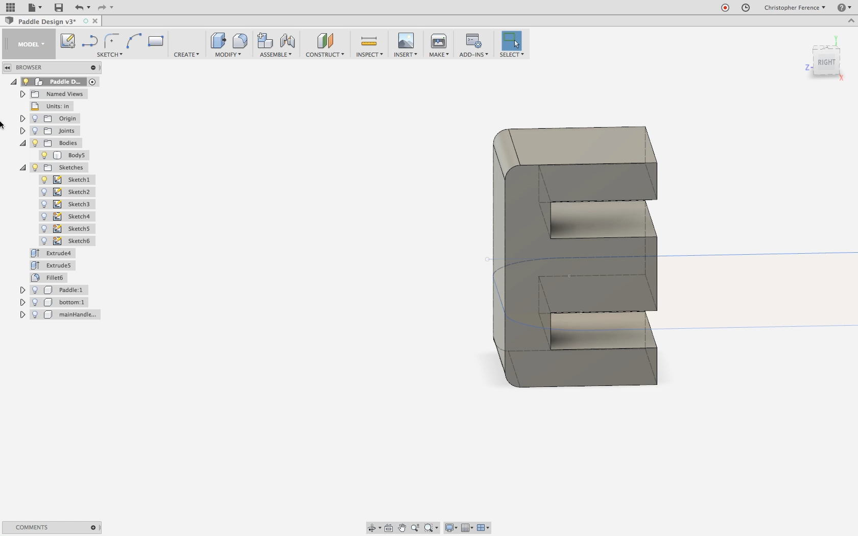Open the Extrude5 feature in the timeline browser

pyautogui.click(x=58, y=265)
